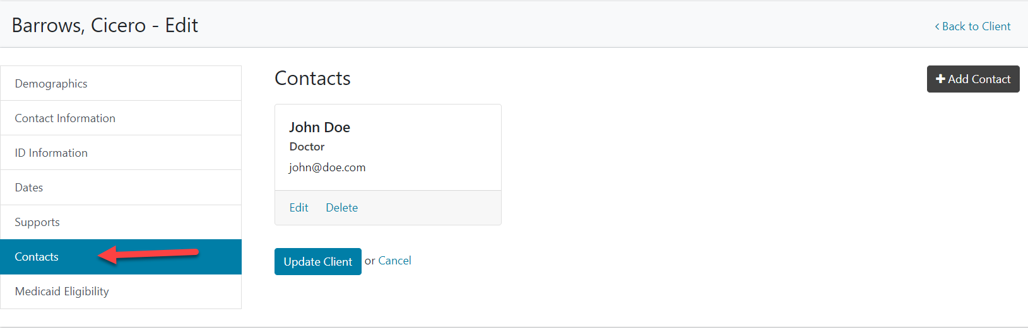Switch to Contact Information section

coord(65,118)
